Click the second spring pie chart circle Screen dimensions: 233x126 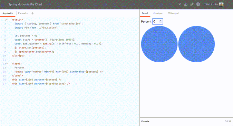(196, 44)
